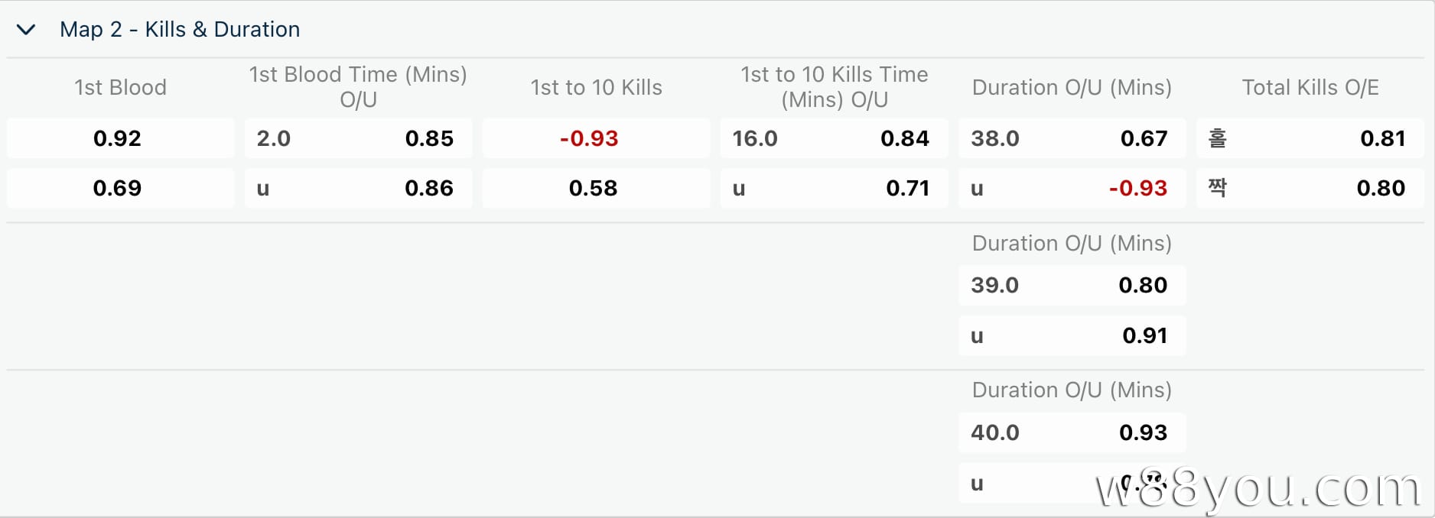Screen dimensions: 1435x518
Task: Pick the over 2.0 odds at 0.85
Action: (358, 138)
